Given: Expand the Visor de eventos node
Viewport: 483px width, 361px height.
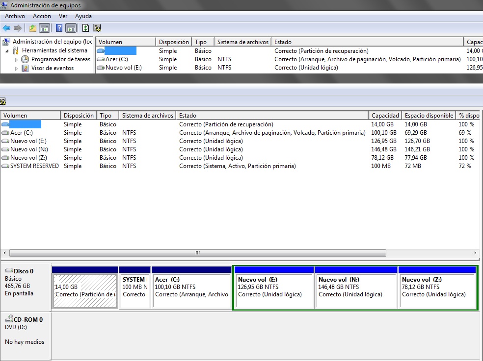Looking at the screenshot, I should [x=16, y=69].
